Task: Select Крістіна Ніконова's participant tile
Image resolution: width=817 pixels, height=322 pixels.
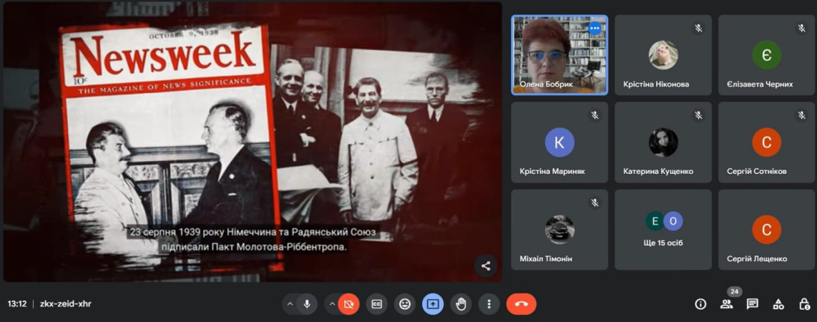Action: tap(663, 55)
